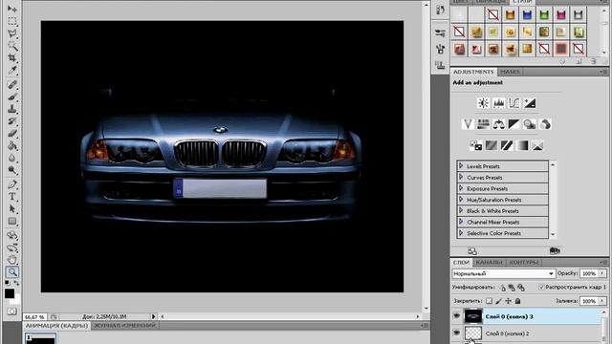Toggle unify layer style button
Viewport: 612px width, 344px height.
point(521,288)
